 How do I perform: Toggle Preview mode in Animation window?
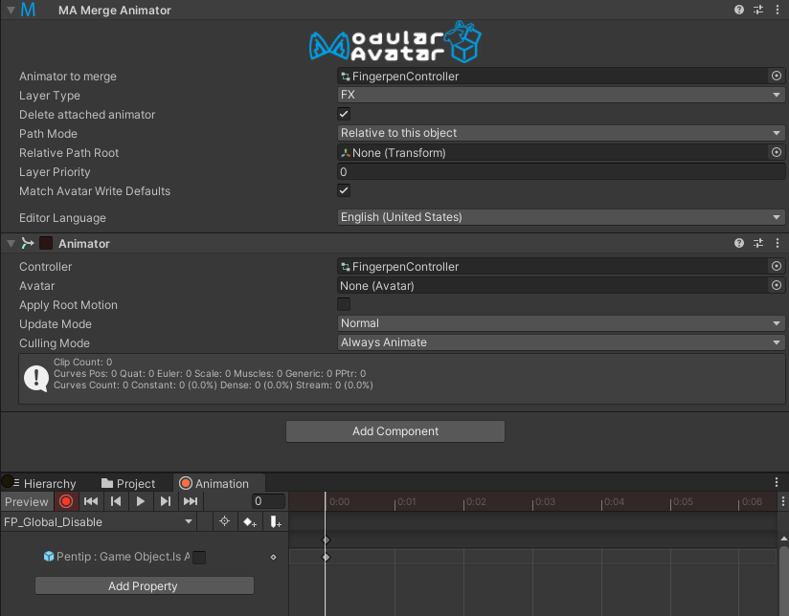click(27, 501)
